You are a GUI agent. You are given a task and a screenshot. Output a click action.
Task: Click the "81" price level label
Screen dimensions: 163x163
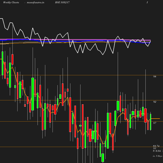pos(155,148)
